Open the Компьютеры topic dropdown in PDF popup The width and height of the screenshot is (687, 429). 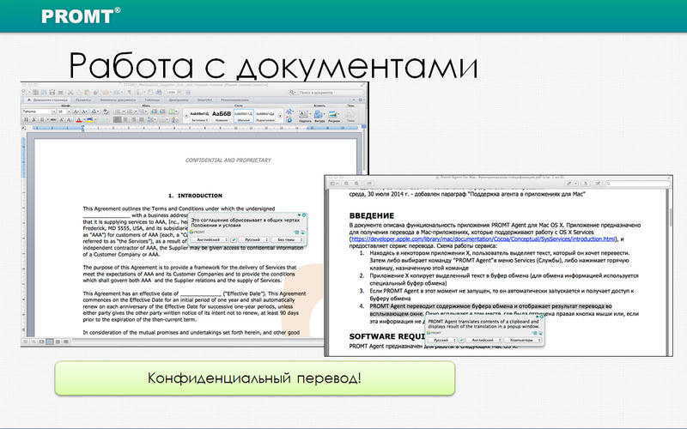tap(523, 340)
